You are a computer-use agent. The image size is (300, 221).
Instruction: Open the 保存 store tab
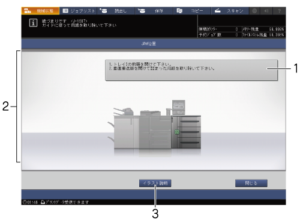coord(154,11)
